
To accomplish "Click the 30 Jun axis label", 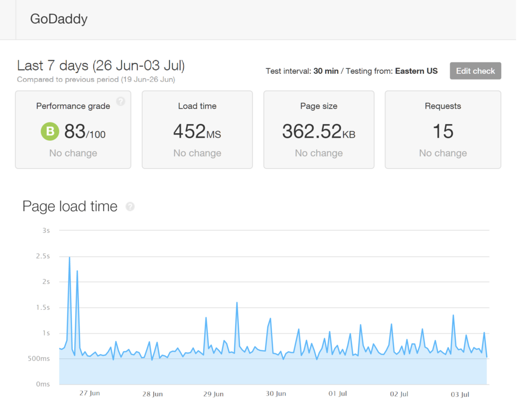I will point(276,394).
